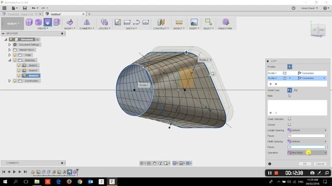This screenshot has width=332, height=186.
Task: Click the length Faces input field
Action: click(x=306, y=136)
